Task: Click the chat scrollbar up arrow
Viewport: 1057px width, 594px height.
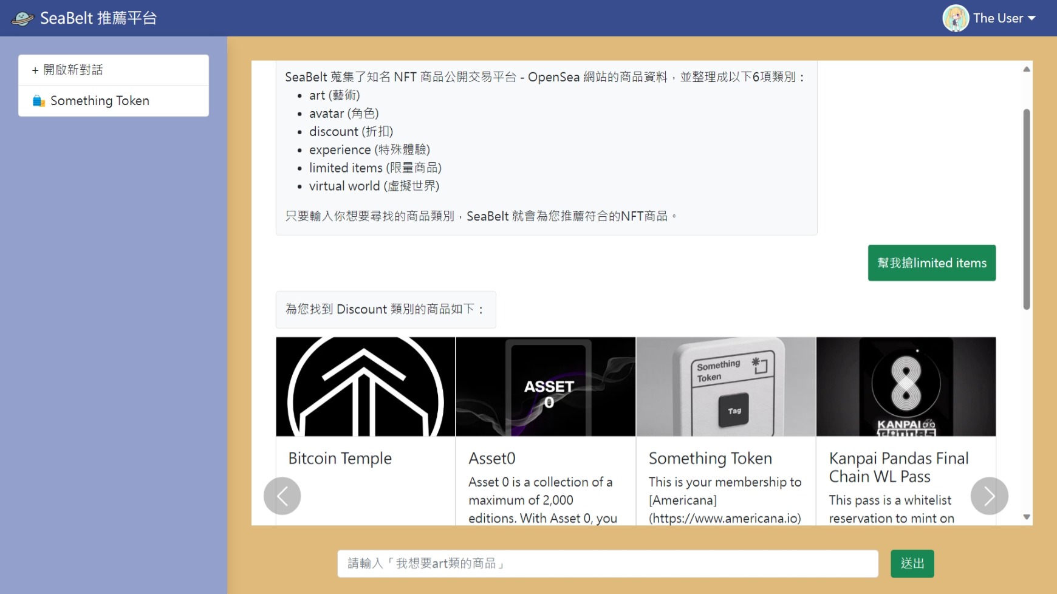Action: [1027, 69]
